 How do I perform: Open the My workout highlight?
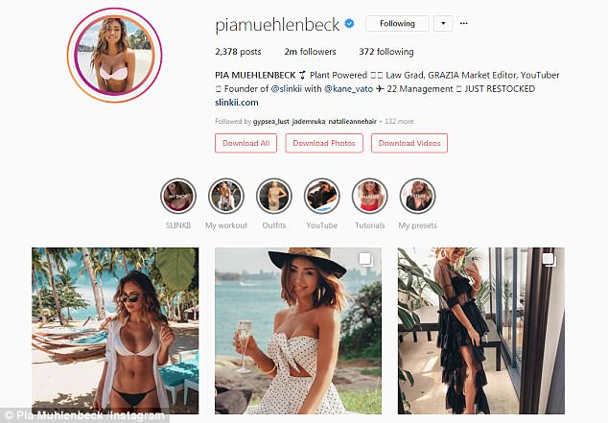click(226, 197)
